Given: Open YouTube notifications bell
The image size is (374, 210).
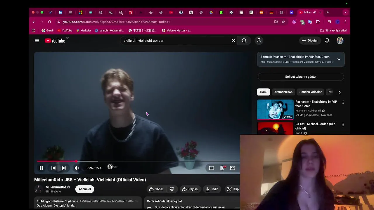Looking at the screenshot, I should click(x=327, y=41).
